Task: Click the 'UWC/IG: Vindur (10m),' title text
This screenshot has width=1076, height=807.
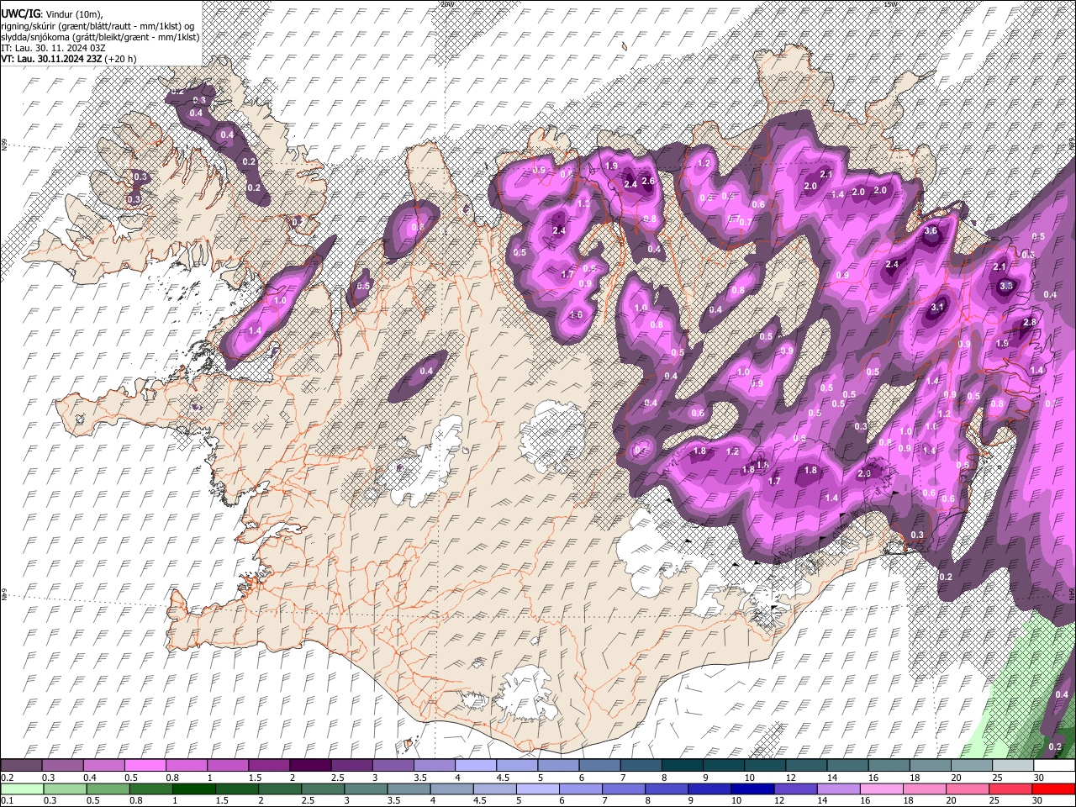Action: [x=53, y=15]
